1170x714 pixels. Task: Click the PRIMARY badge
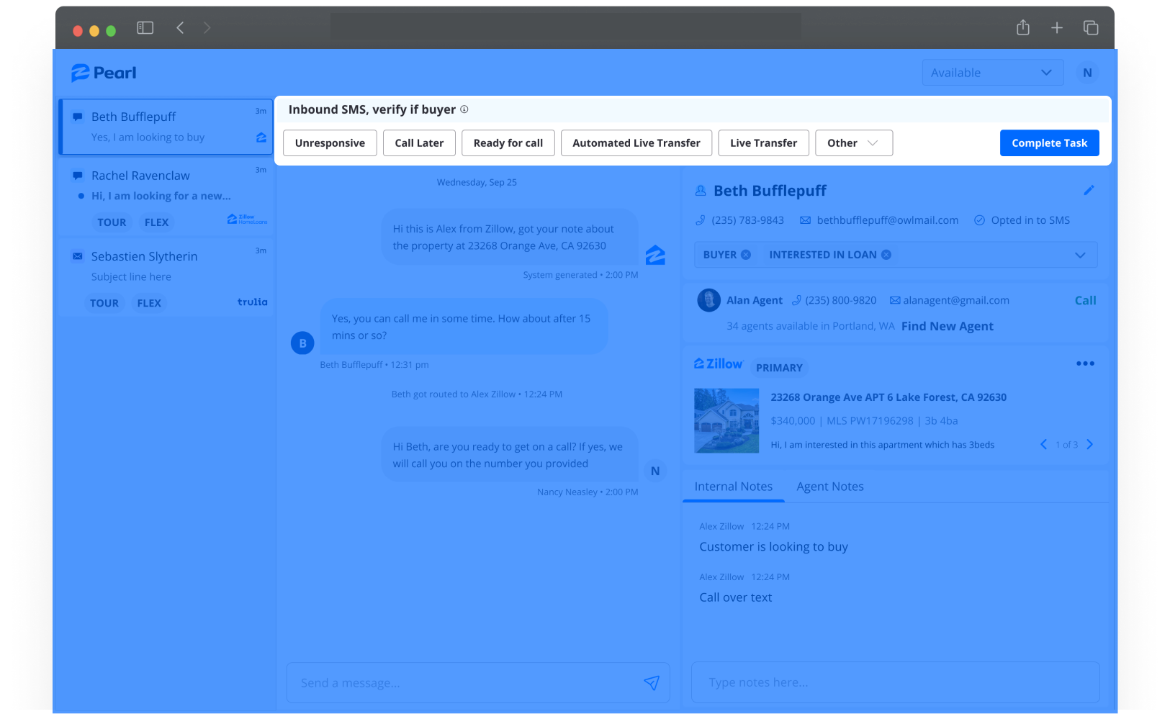779,368
